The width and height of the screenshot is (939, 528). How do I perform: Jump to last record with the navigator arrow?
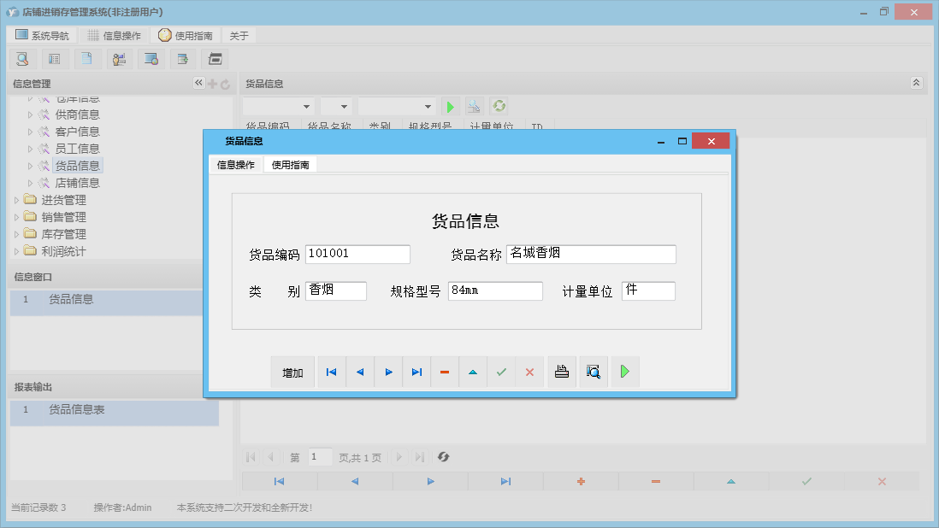point(416,372)
